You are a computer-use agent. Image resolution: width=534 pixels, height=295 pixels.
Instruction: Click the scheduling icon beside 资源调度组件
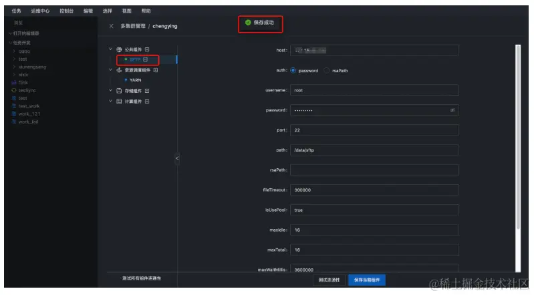tap(119, 70)
